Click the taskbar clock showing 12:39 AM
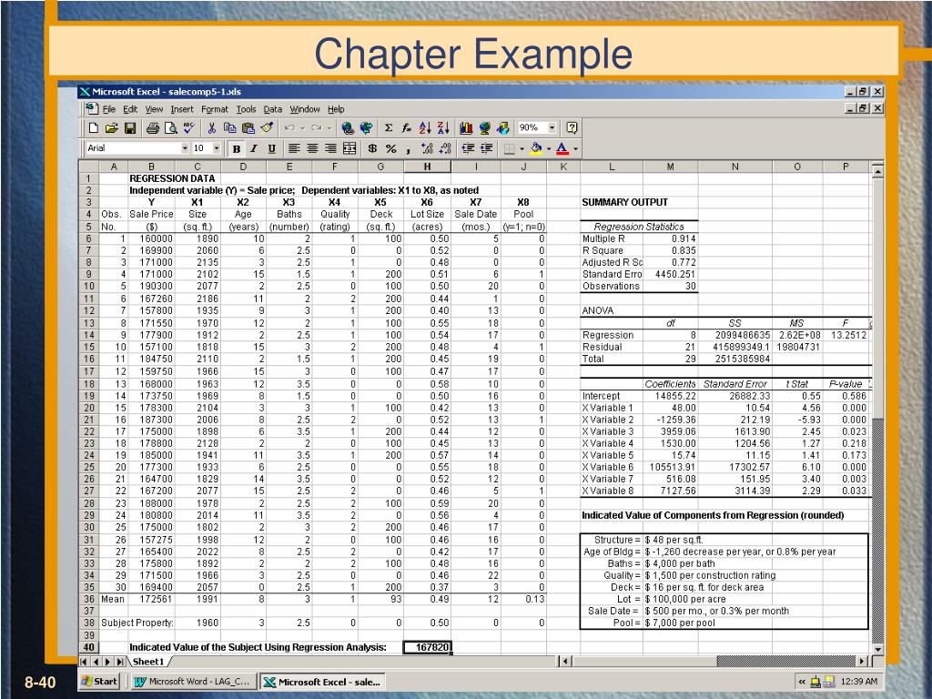932x699 pixels. pyautogui.click(x=859, y=681)
